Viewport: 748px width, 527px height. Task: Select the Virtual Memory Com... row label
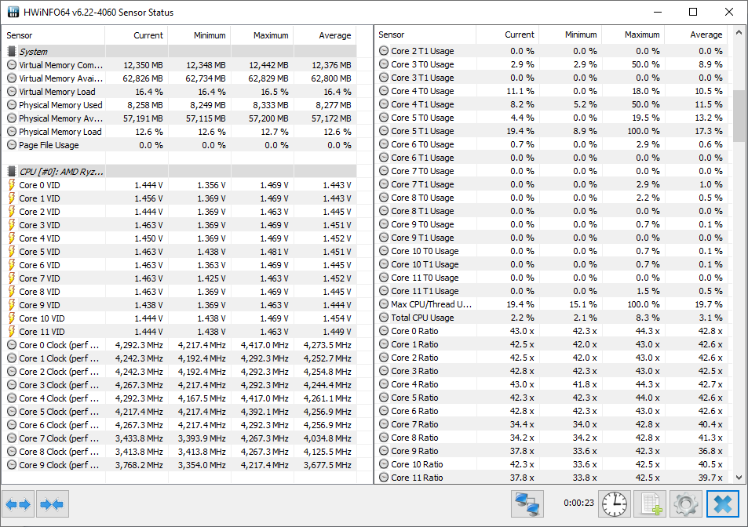(60, 65)
